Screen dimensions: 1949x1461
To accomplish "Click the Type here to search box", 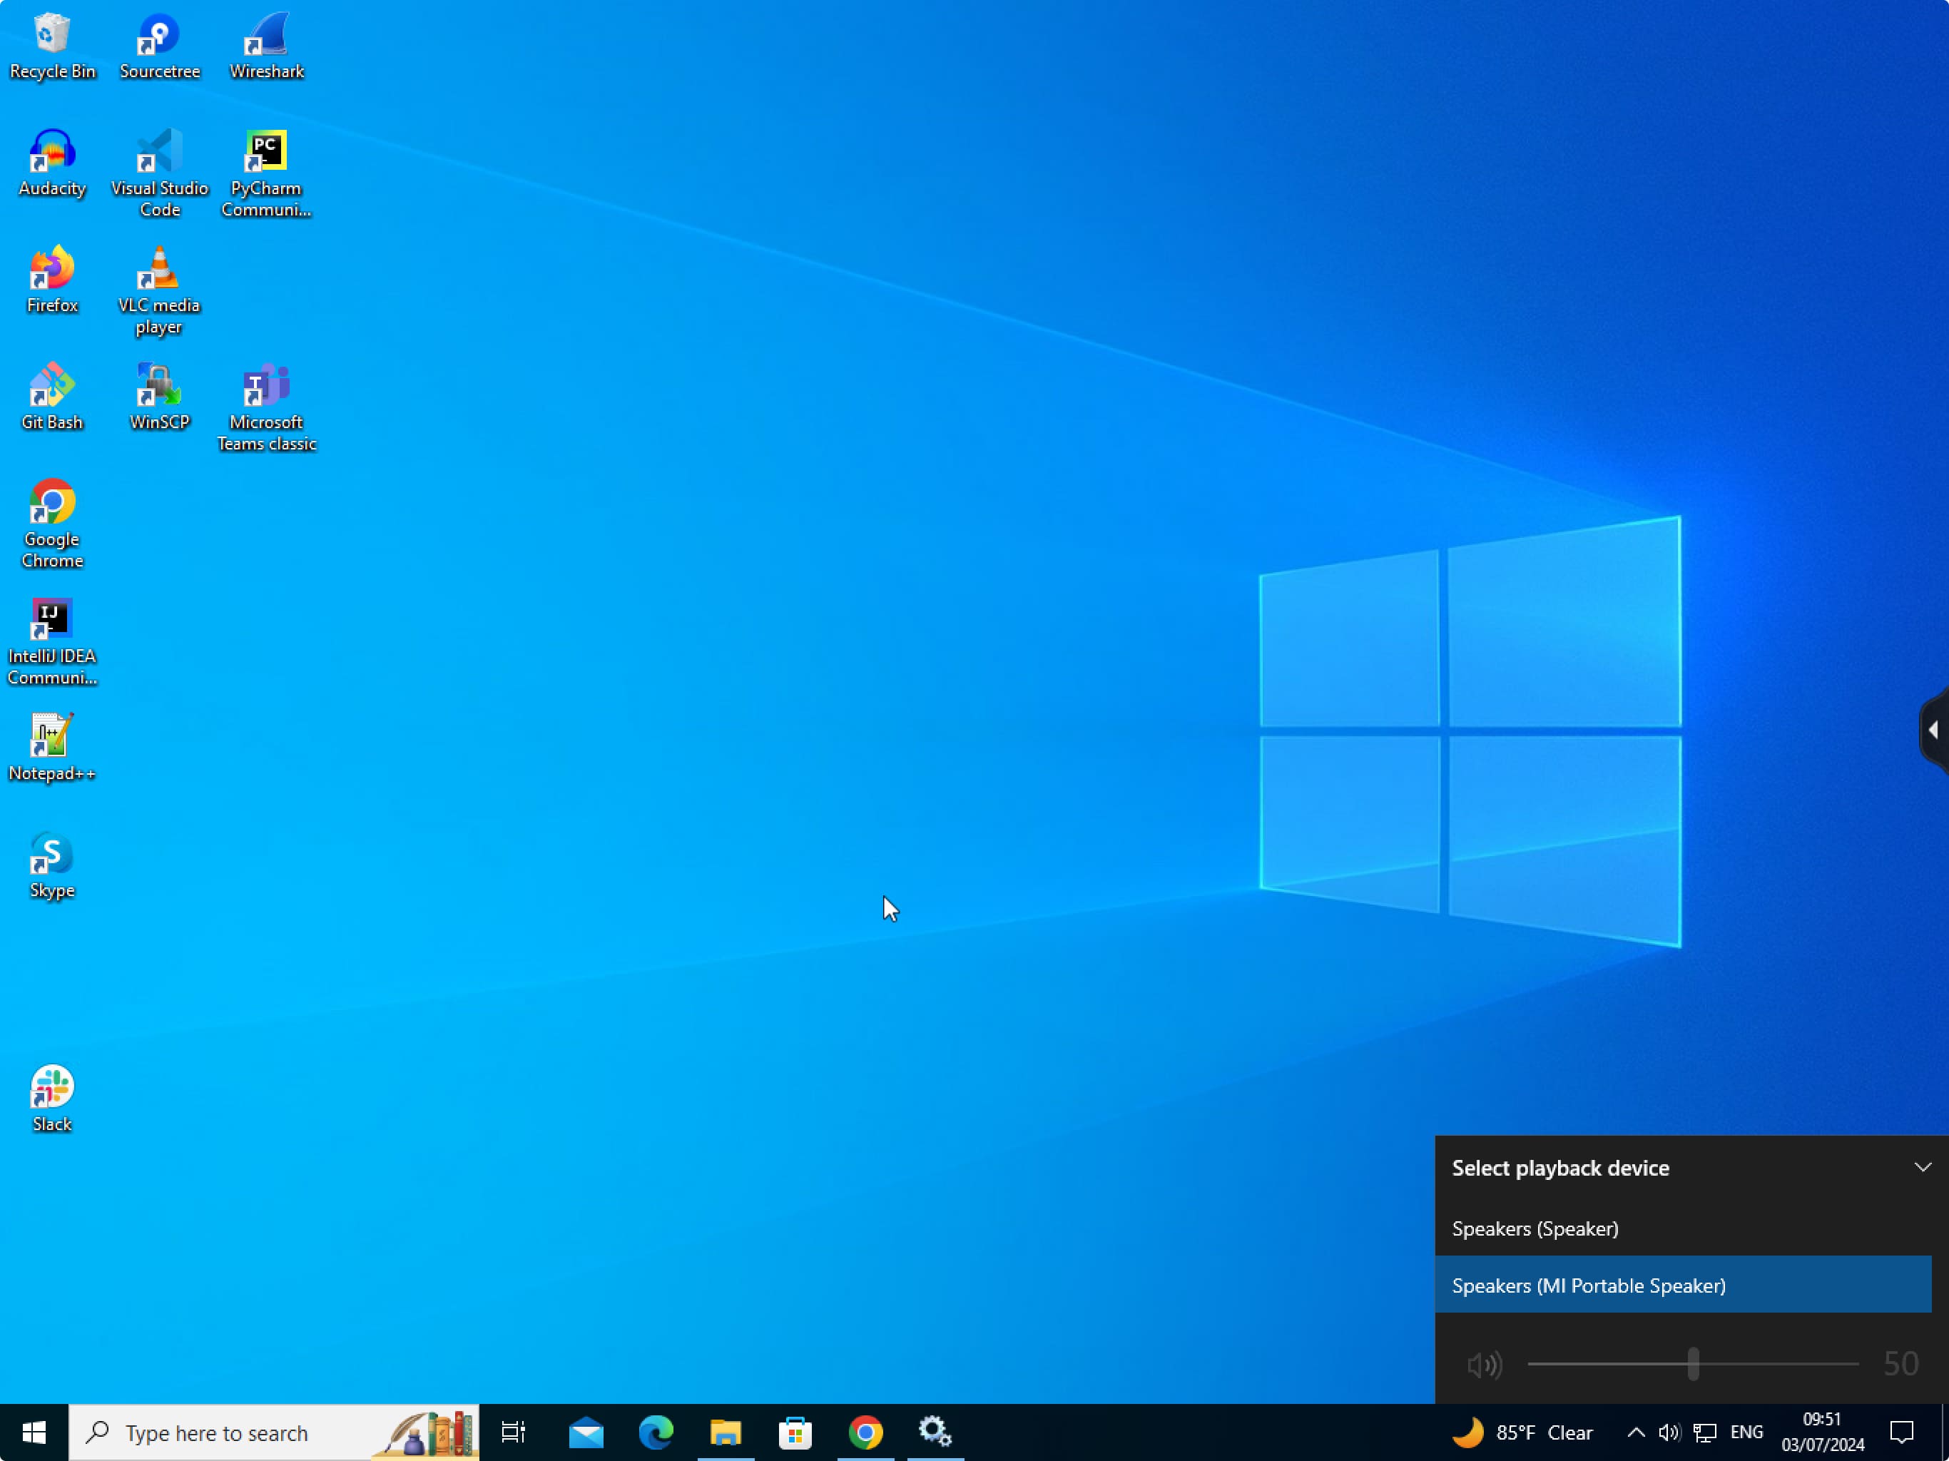I will (274, 1432).
